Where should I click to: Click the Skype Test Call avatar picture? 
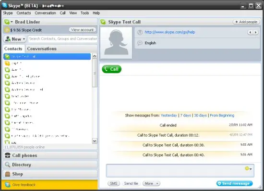tap(116, 43)
